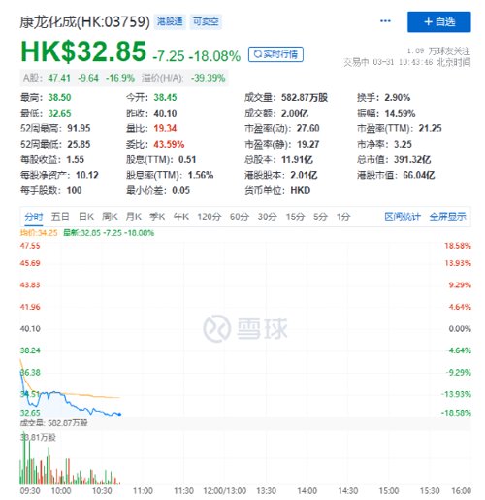Screen dimensions: 485x500
Task: Switch to the 30分 chart tab
Action: tap(268, 217)
